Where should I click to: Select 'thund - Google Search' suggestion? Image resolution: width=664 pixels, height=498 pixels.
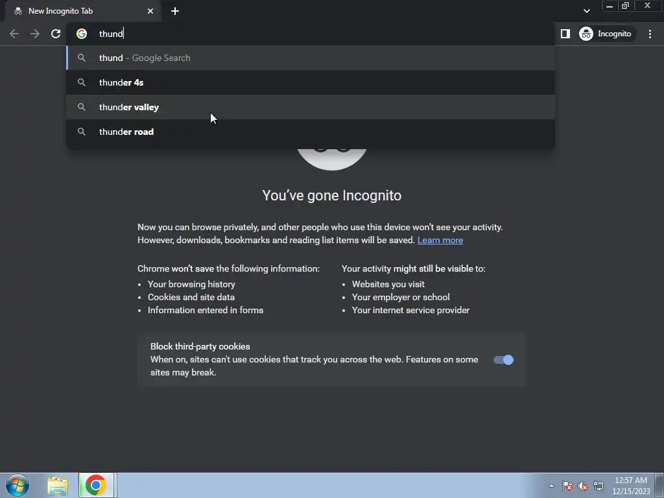[311, 58]
